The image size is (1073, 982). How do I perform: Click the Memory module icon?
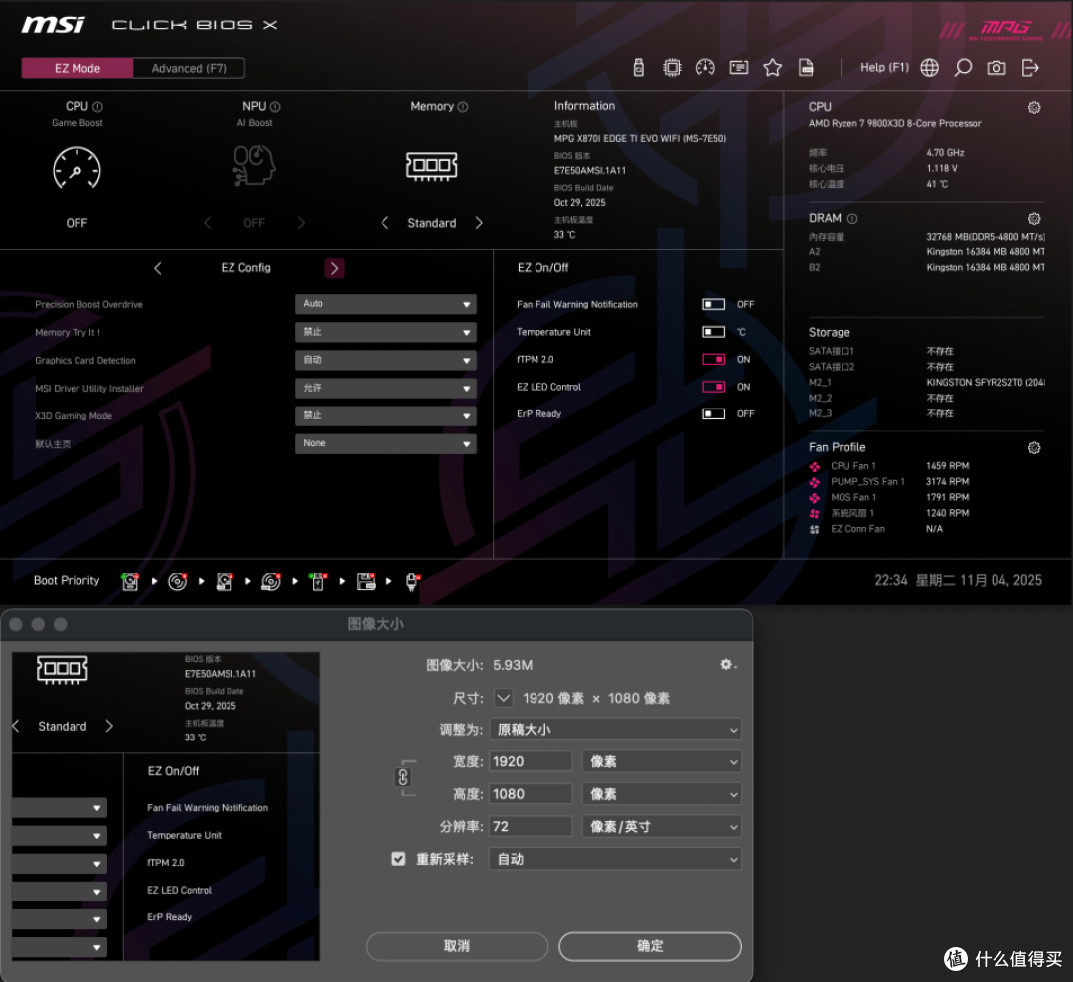tap(431, 166)
